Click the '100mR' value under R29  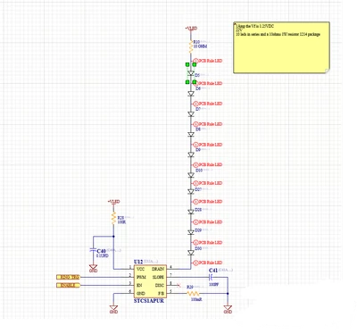[x=196, y=299]
